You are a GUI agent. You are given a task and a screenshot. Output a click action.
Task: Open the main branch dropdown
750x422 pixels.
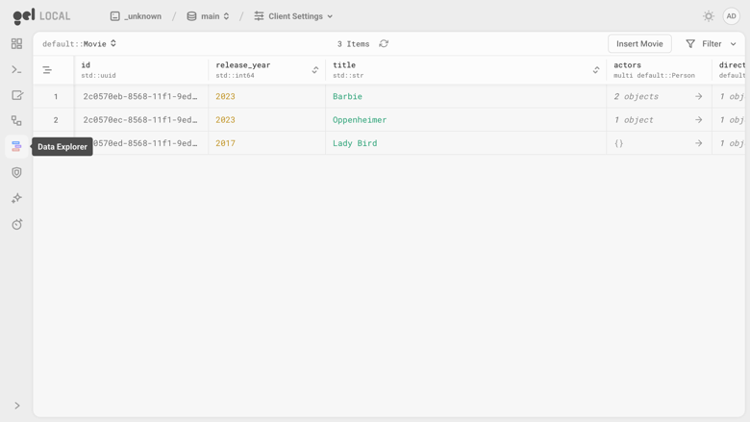[208, 16]
